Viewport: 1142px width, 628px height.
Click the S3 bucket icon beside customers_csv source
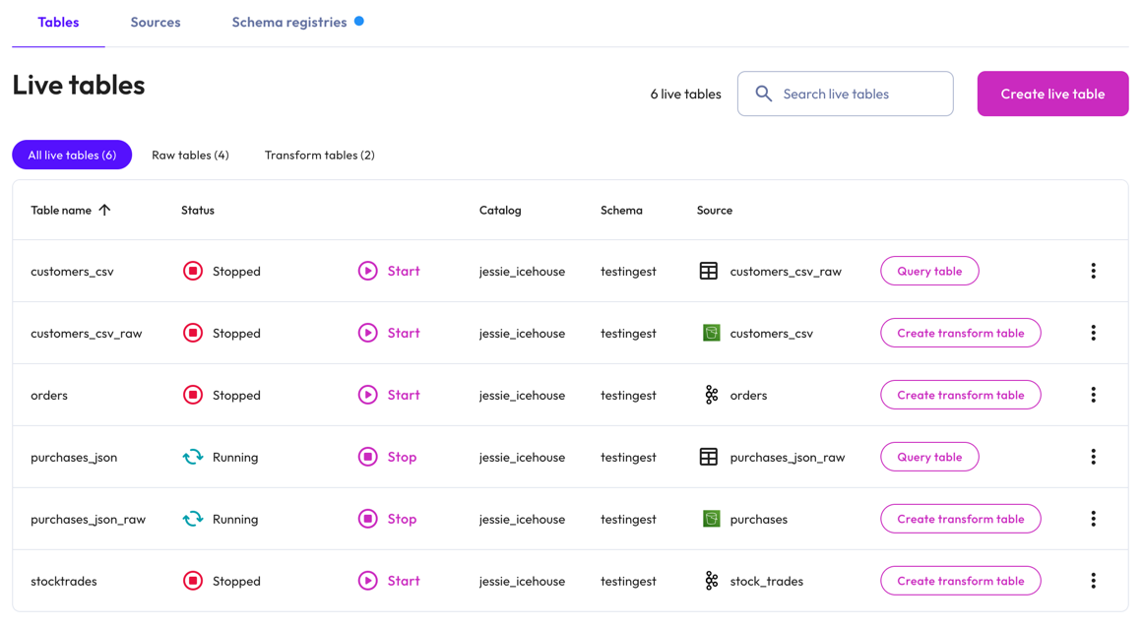tap(711, 333)
